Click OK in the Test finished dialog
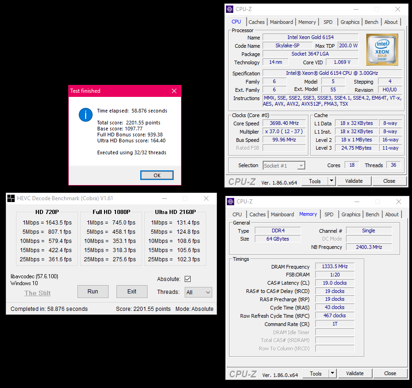 point(157,175)
